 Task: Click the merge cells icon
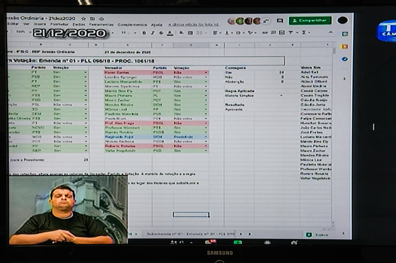tap(199, 33)
